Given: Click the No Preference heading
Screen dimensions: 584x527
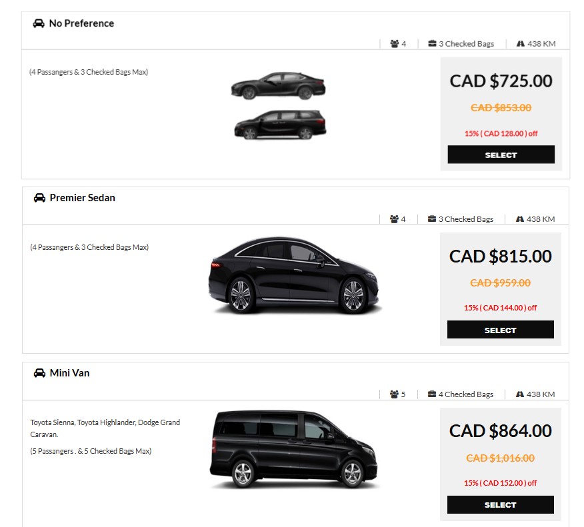Looking at the screenshot, I should pyautogui.click(x=81, y=23).
